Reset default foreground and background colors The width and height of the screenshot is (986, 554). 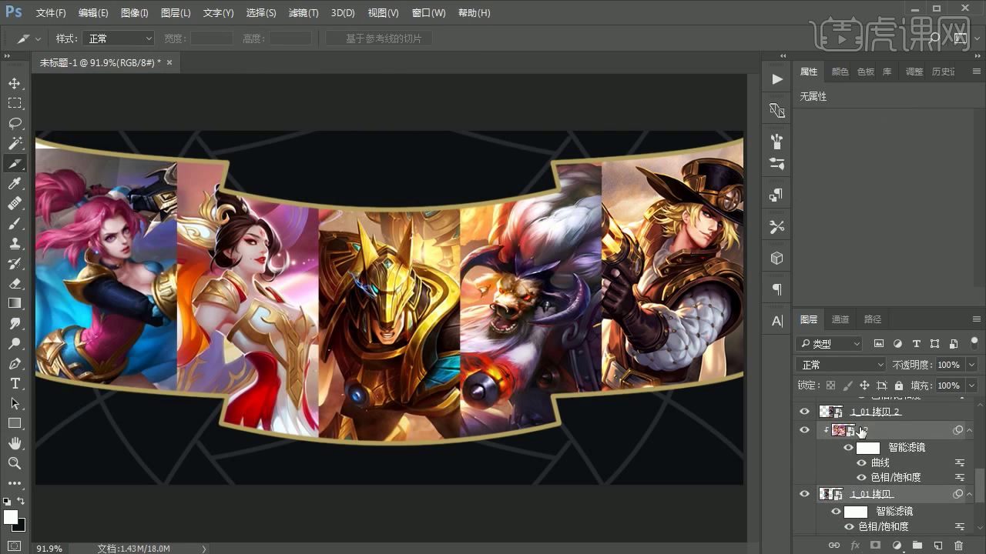click(x=7, y=501)
